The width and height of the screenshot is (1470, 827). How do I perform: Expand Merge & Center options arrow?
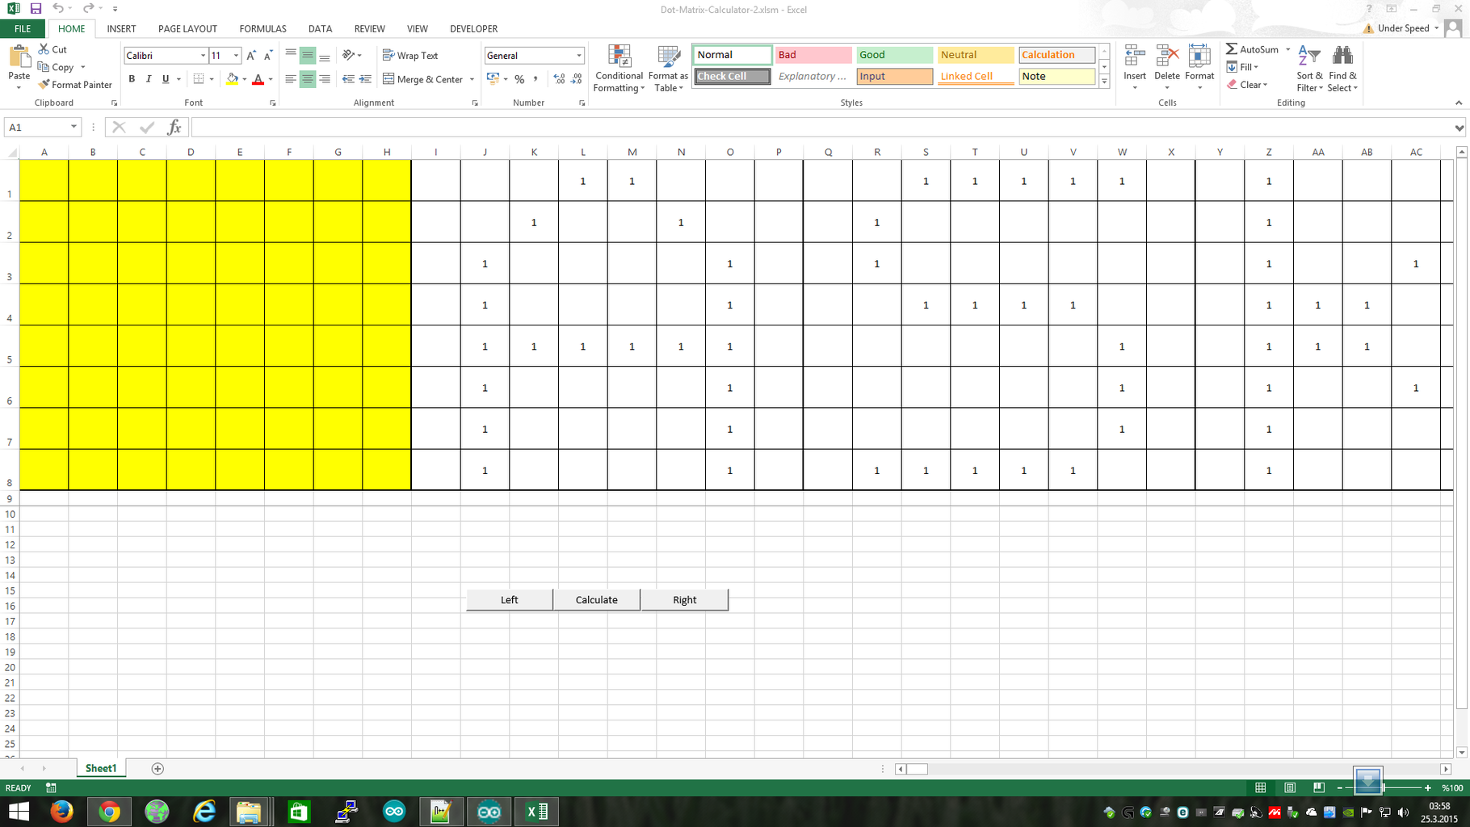coord(472,79)
